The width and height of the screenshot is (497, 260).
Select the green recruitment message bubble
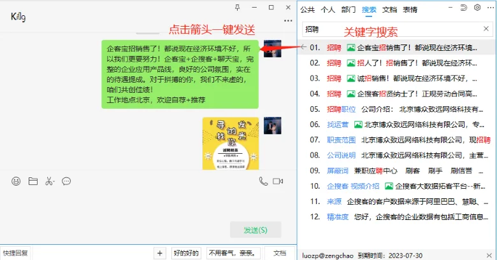180,74
